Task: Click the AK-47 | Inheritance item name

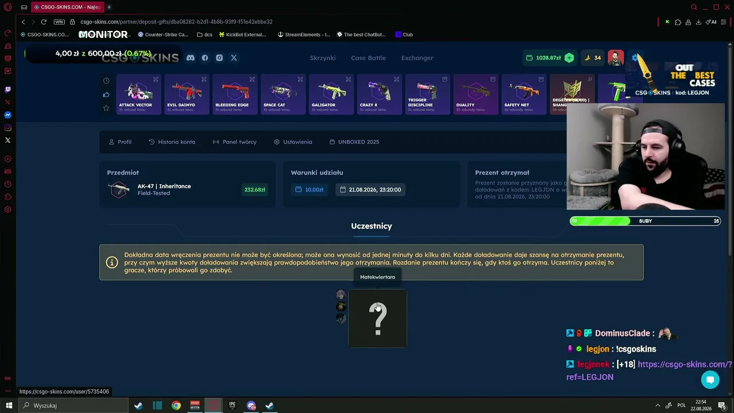Action: tap(164, 186)
